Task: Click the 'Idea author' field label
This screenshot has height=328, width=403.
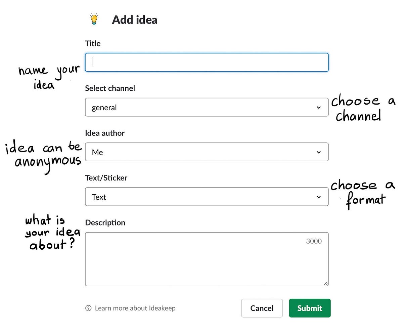Action: click(x=105, y=133)
